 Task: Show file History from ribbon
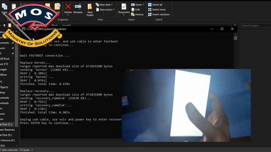tap(137, 14)
